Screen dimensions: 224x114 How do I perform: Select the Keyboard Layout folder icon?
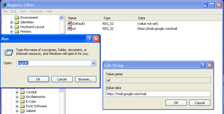point(17,27)
